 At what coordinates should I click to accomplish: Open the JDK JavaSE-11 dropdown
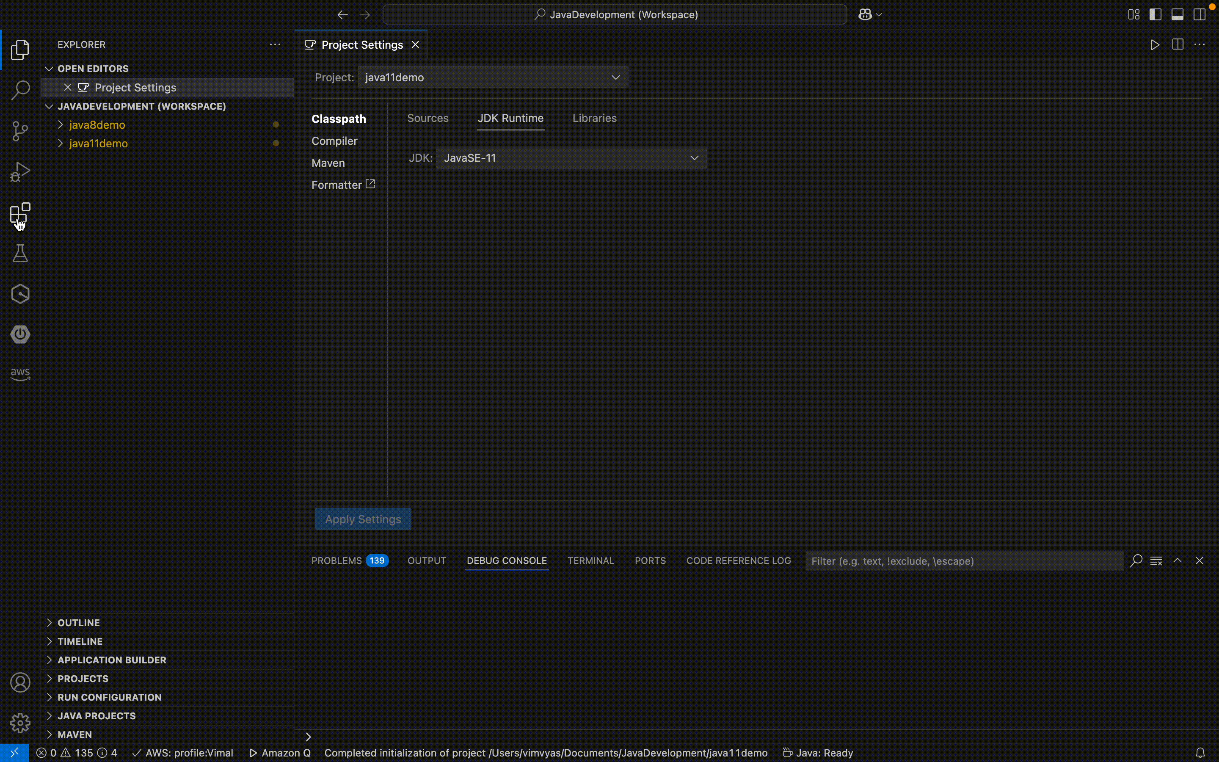pyautogui.click(x=571, y=157)
